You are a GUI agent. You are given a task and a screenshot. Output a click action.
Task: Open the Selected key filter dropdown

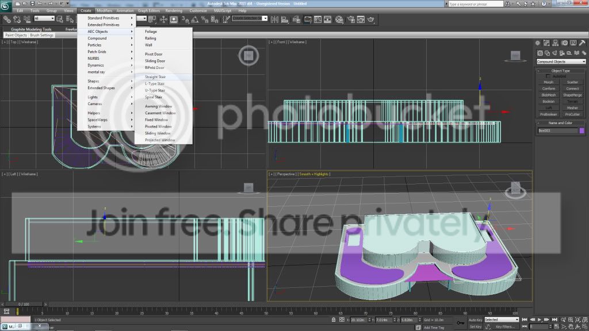pos(502,320)
